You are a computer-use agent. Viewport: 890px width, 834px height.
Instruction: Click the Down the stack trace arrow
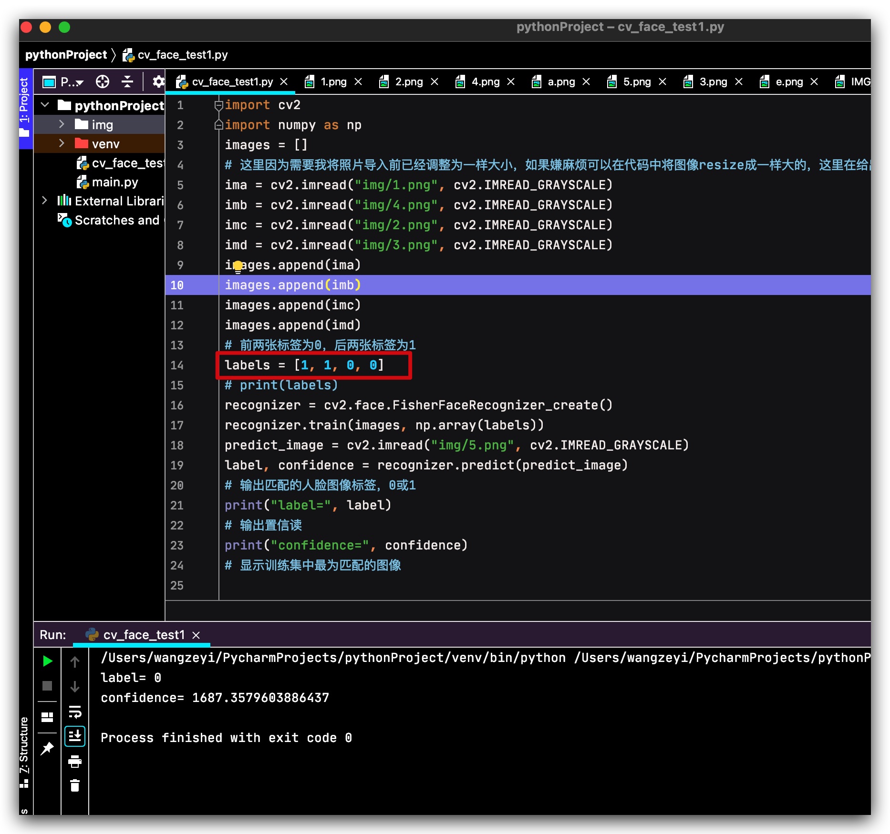click(75, 686)
